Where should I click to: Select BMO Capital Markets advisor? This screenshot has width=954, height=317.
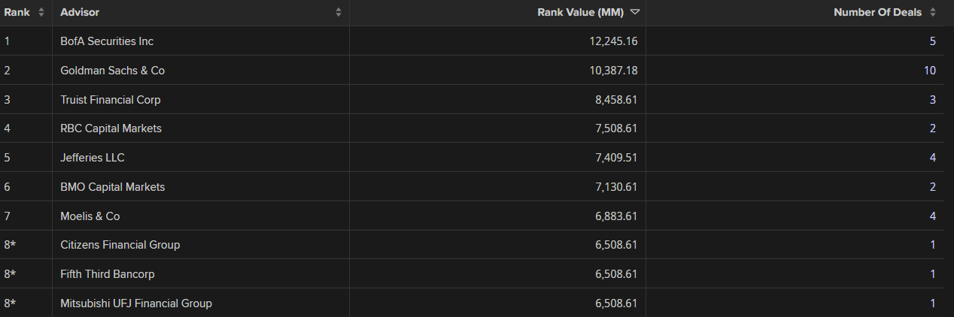tap(112, 187)
